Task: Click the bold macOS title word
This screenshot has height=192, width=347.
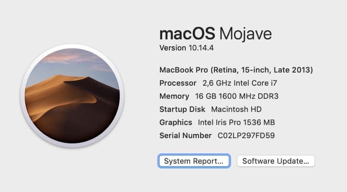Action: click(x=187, y=33)
